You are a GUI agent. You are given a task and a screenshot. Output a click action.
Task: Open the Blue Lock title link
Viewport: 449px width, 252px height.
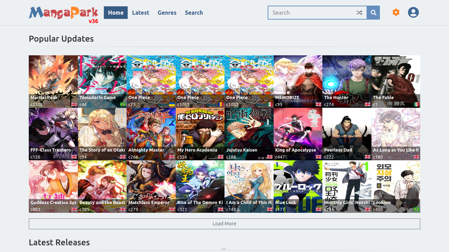(x=286, y=202)
